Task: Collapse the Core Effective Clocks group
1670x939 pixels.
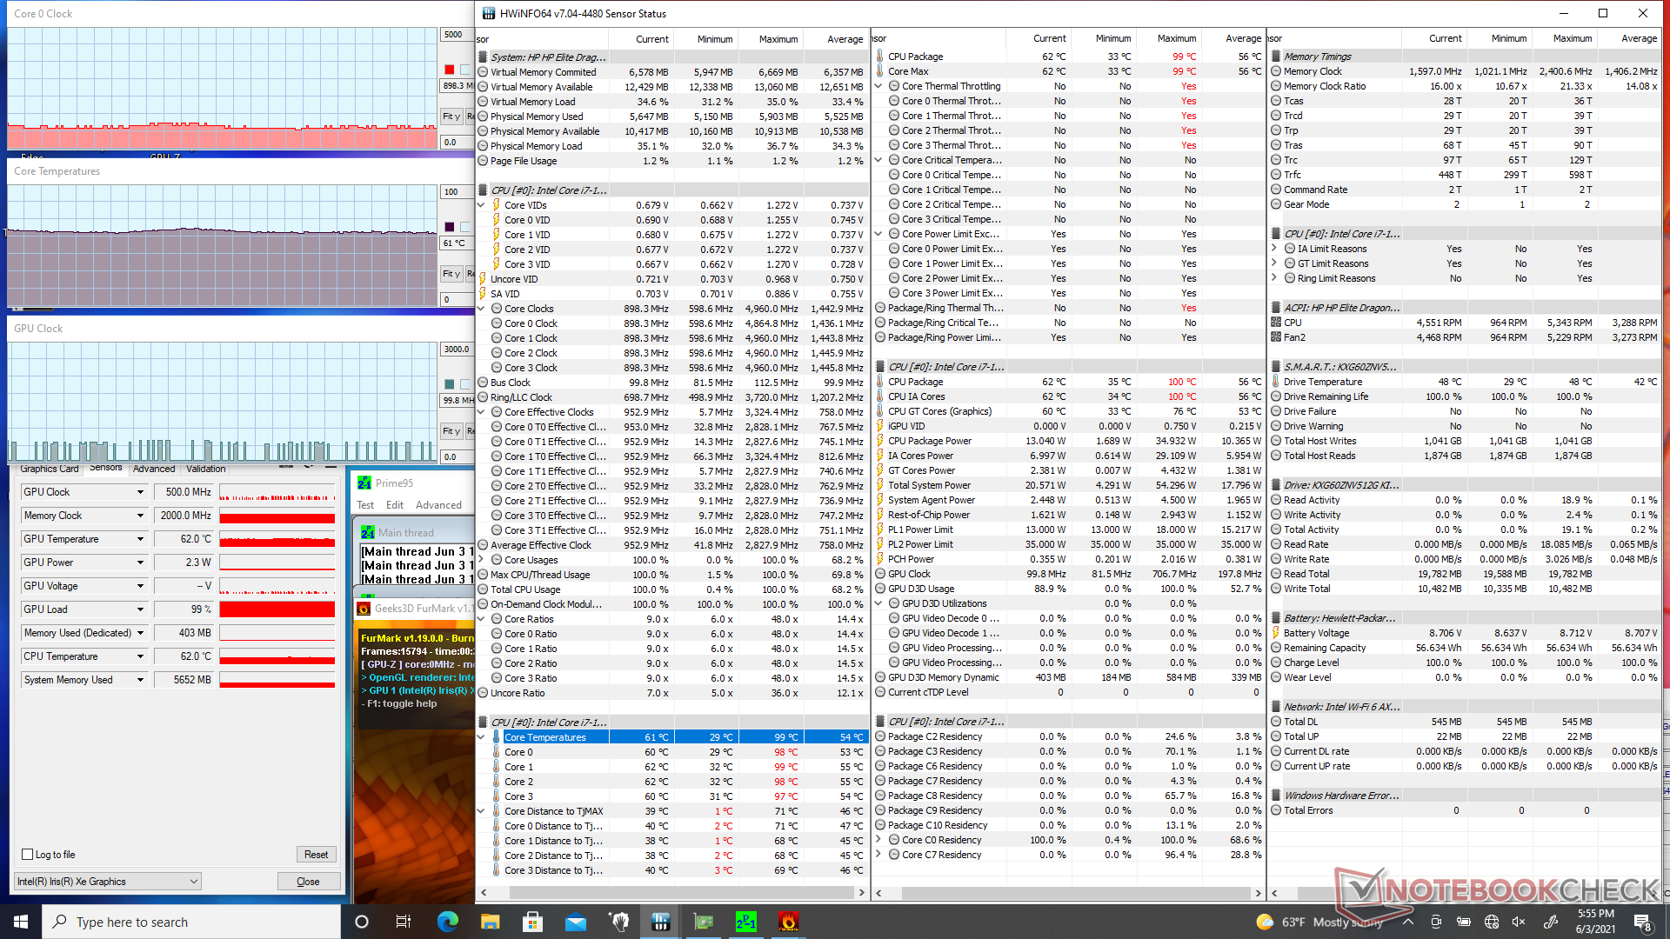Action: click(x=481, y=412)
